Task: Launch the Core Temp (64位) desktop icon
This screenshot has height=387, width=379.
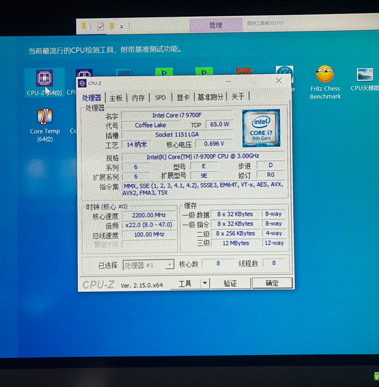Action: pyautogui.click(x=45, y=117)
